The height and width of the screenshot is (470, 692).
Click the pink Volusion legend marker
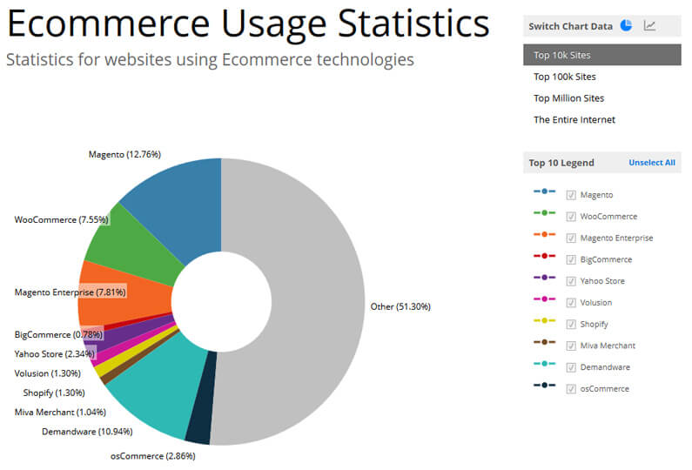(x=544, y=299)
